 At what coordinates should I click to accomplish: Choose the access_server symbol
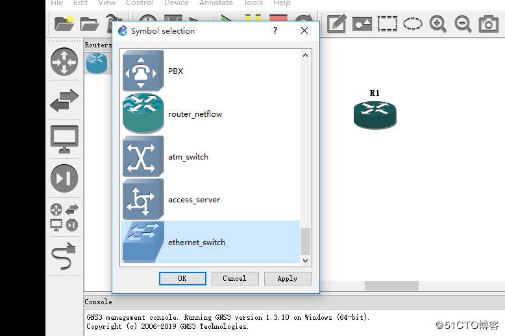(210, 199)
